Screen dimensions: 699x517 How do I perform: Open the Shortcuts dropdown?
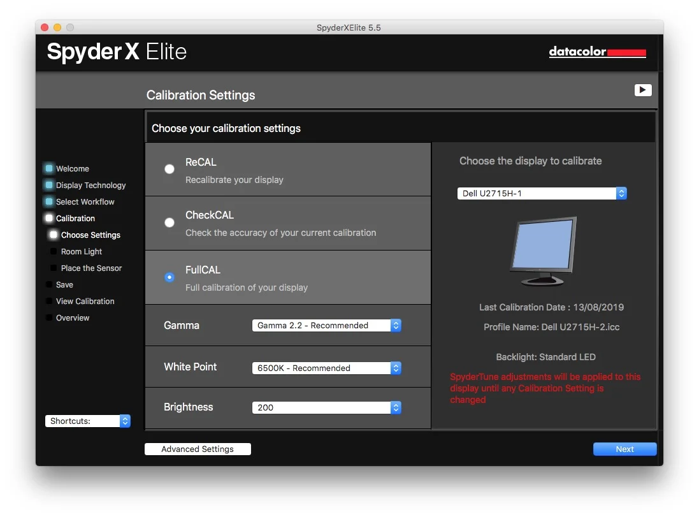88,421
